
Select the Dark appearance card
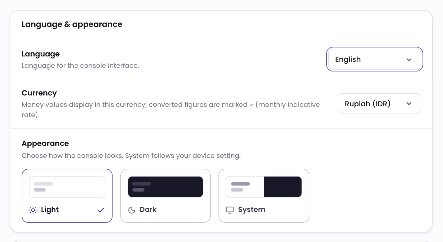(x=166, y=196)
